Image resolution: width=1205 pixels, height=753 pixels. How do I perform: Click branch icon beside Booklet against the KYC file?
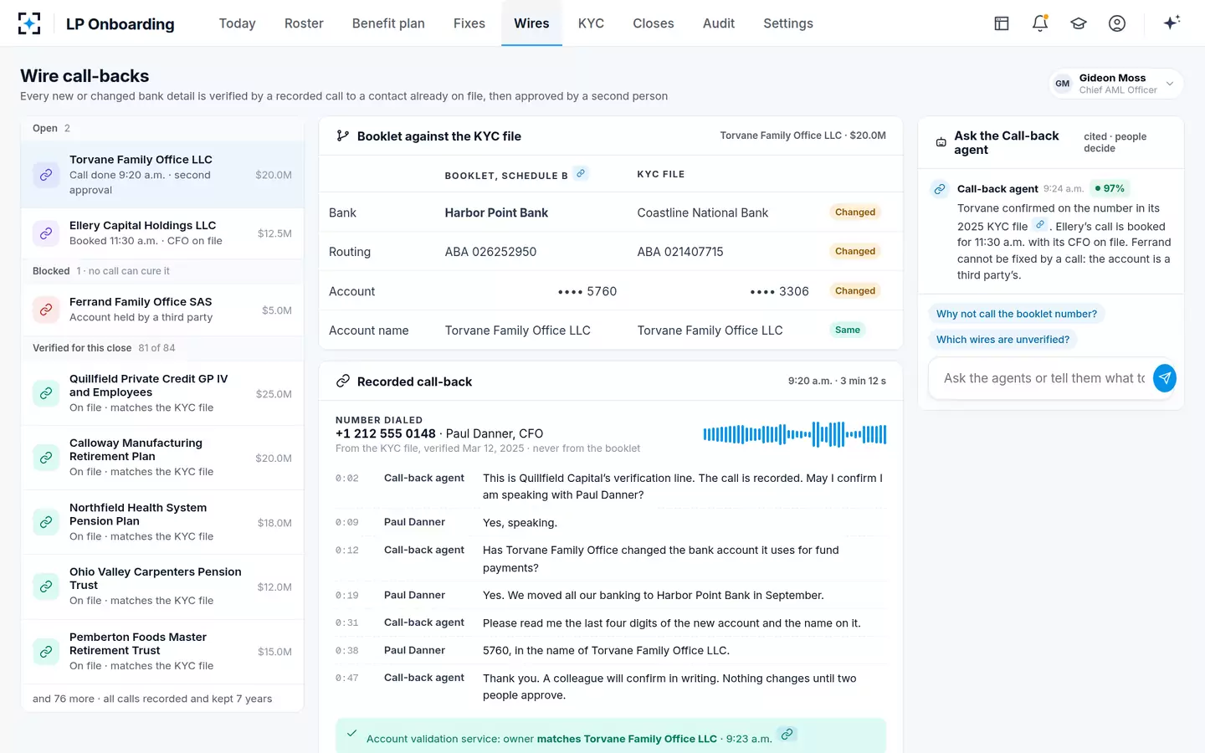point(342,136)
